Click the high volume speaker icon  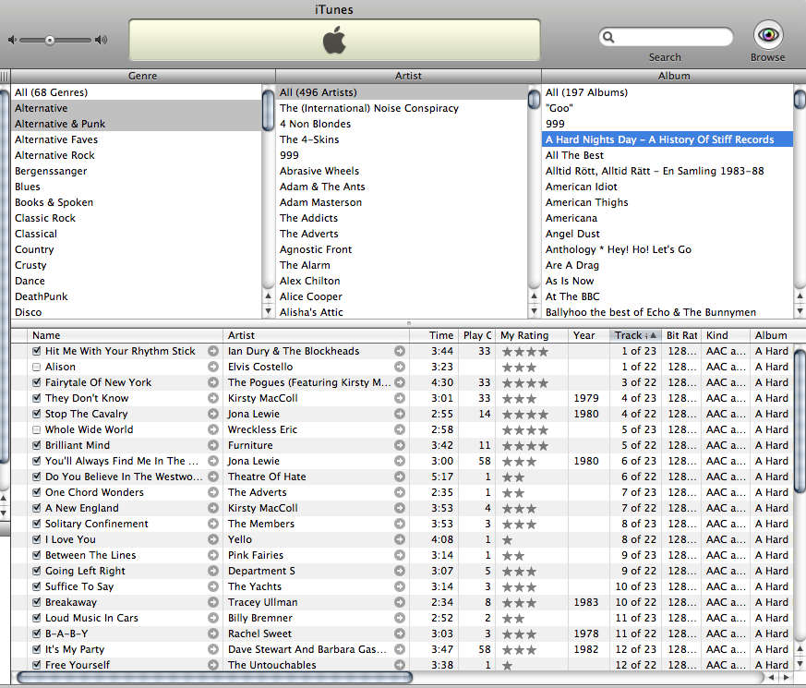point(102,40)
